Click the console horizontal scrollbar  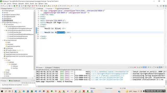point(59,86)
